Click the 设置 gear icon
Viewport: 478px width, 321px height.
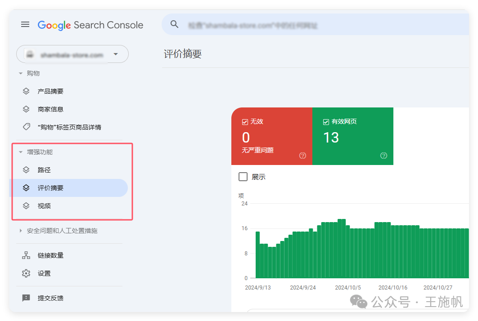(x=27, y=273)
